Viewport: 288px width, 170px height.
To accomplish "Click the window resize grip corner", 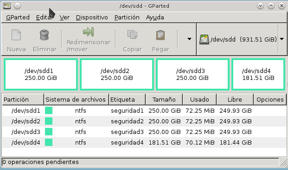I will (283, 163).
